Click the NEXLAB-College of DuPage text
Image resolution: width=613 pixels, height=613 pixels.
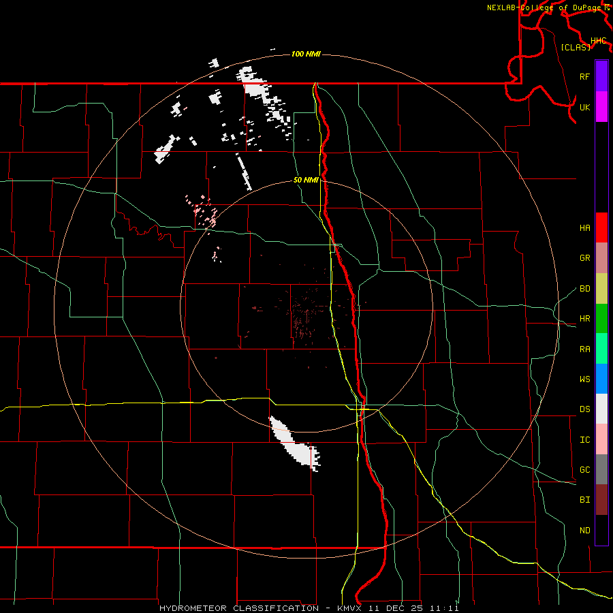click(544, 7)
